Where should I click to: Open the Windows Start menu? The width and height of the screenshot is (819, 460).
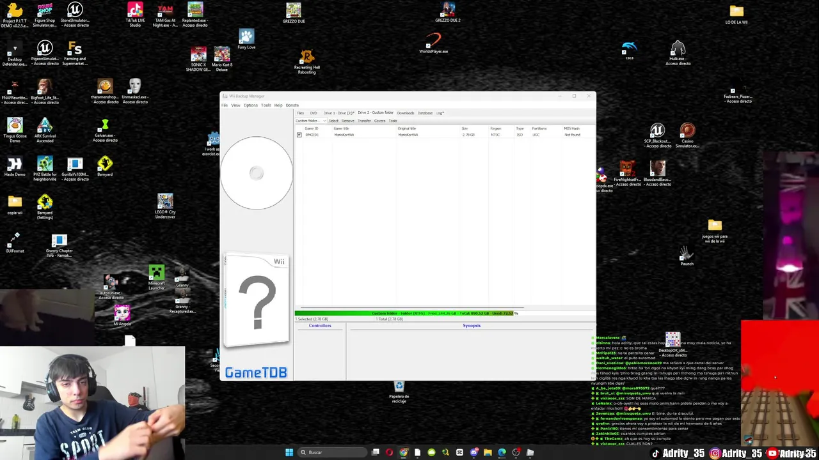coord(289,452)
